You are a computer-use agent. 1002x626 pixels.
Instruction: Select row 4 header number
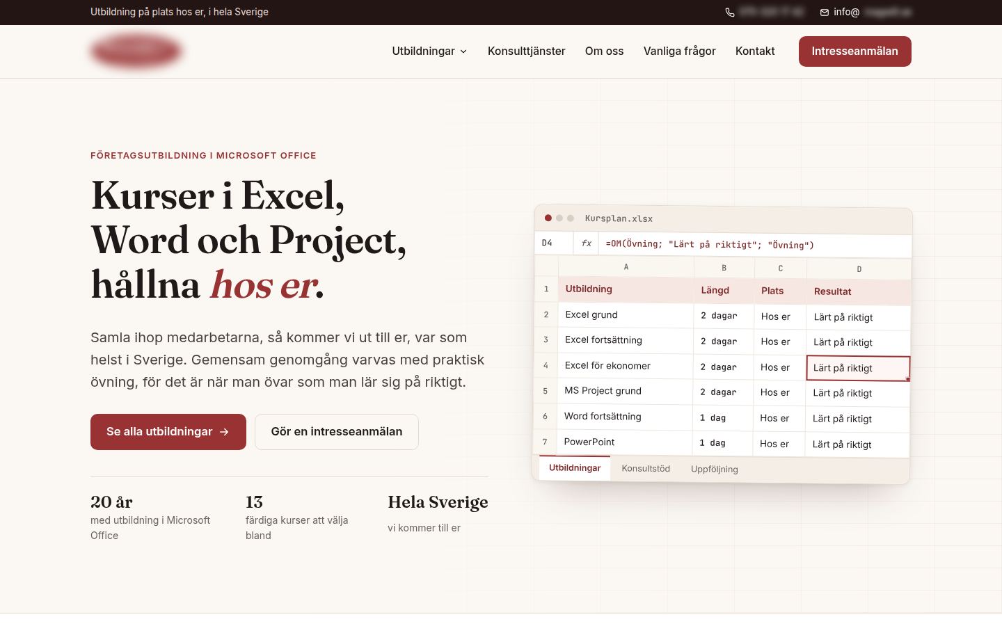point(546,365)
